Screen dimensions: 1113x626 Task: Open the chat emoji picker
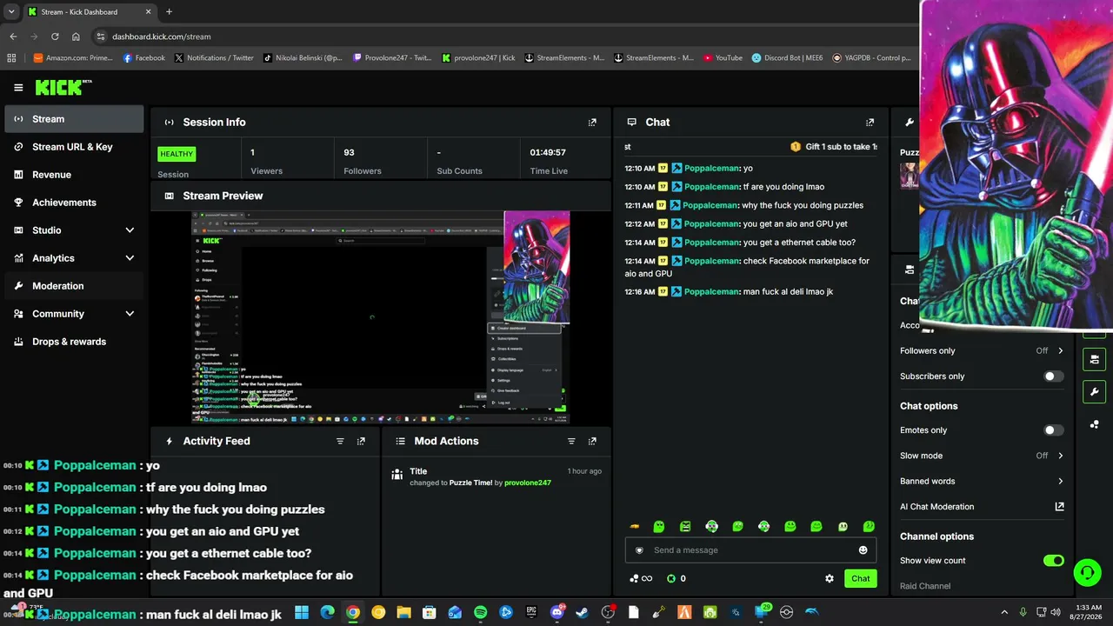coord(863,550)
